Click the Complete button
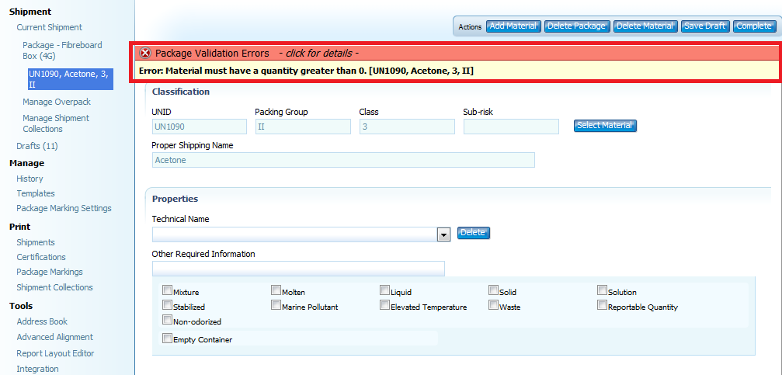This screenshot has height=375, width=782. (x=753, y=26)
